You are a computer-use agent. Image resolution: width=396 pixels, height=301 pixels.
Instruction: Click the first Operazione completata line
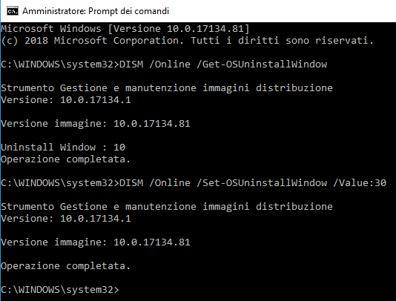[65, 159]
